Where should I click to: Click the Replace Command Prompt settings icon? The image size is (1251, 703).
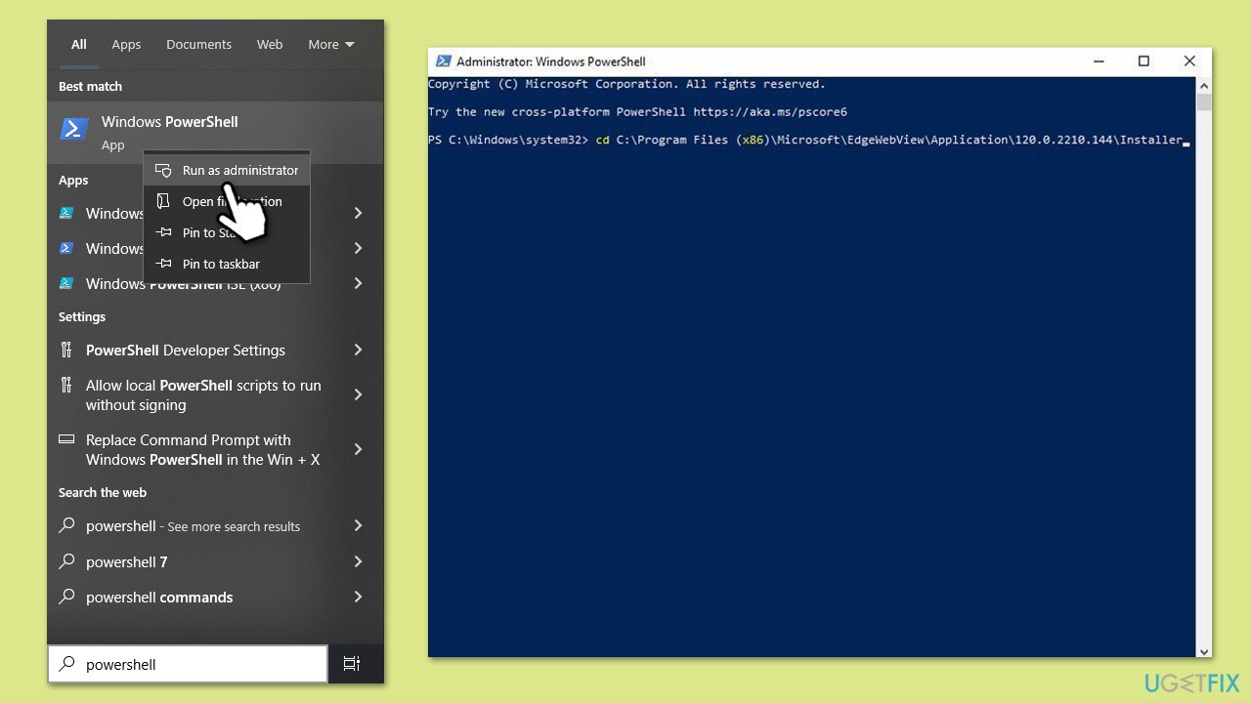click(x=66, y=439)
